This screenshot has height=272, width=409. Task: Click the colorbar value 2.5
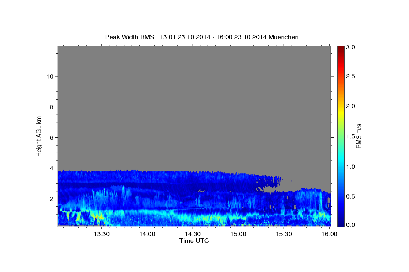(x=351, y=76)
